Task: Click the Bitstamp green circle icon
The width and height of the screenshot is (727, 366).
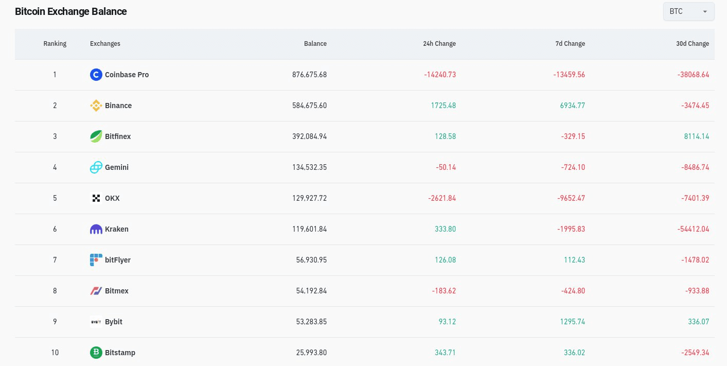Action: [x=96, y=353]
